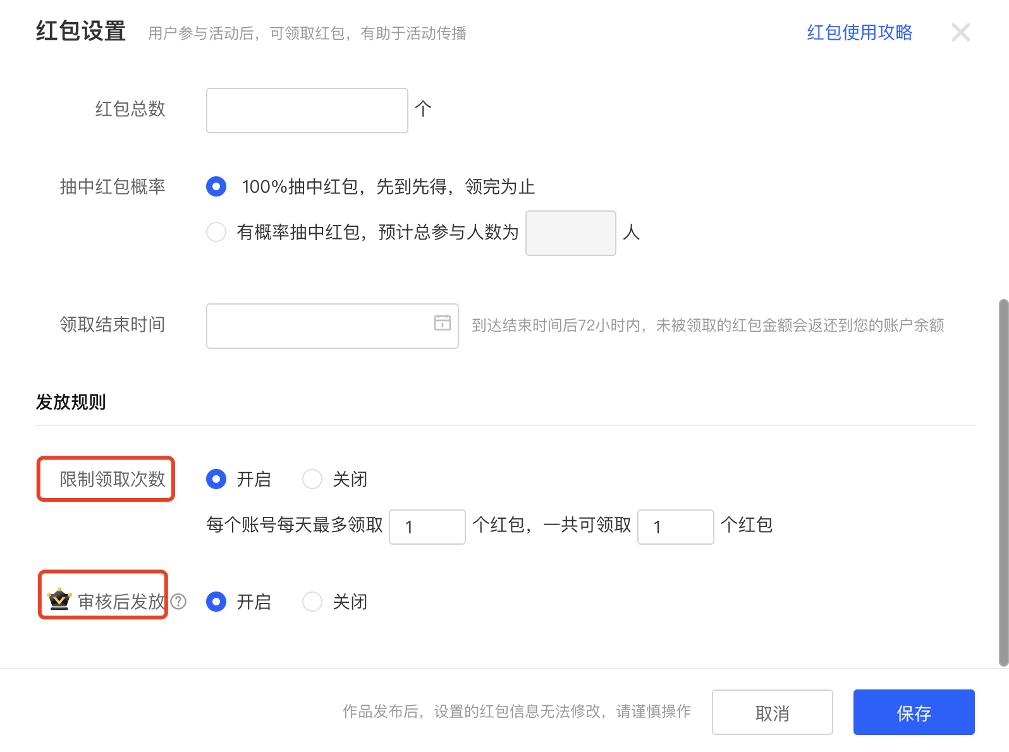
Task: Open the 领取结束时间 date picker field
Action: tap(319, 326)
